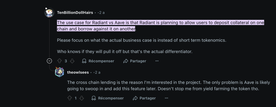Image resolution: width=276 pixels, height=107 pixels.
Task: Click Partager under theowlsees' reply
Action: pos(144,98)
